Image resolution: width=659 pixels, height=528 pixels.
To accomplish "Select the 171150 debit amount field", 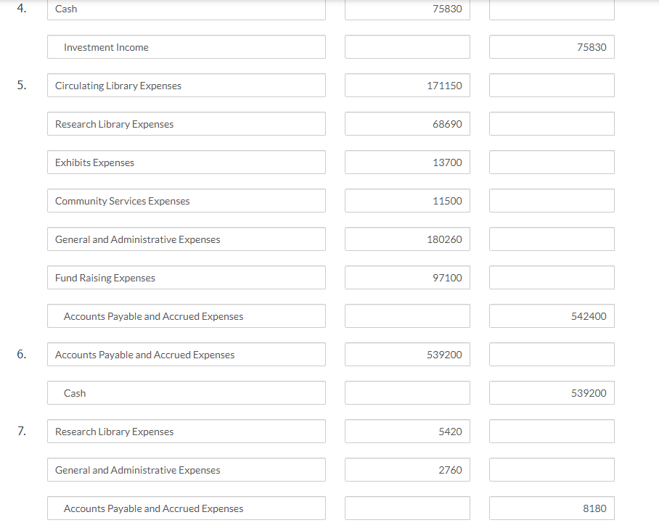I will tap(407, 85).
